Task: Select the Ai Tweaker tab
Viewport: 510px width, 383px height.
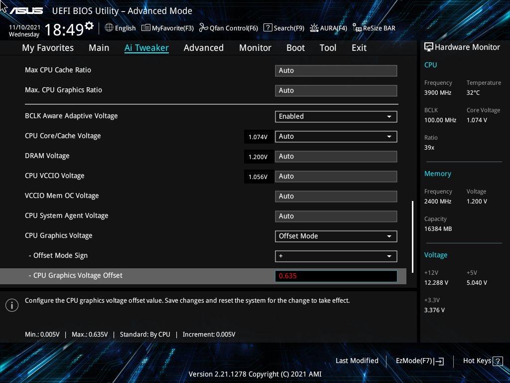Action: [146, 48]
